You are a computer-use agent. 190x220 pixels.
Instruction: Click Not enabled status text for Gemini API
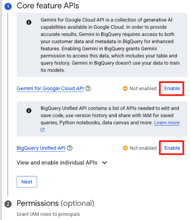[x=143, y=88]
